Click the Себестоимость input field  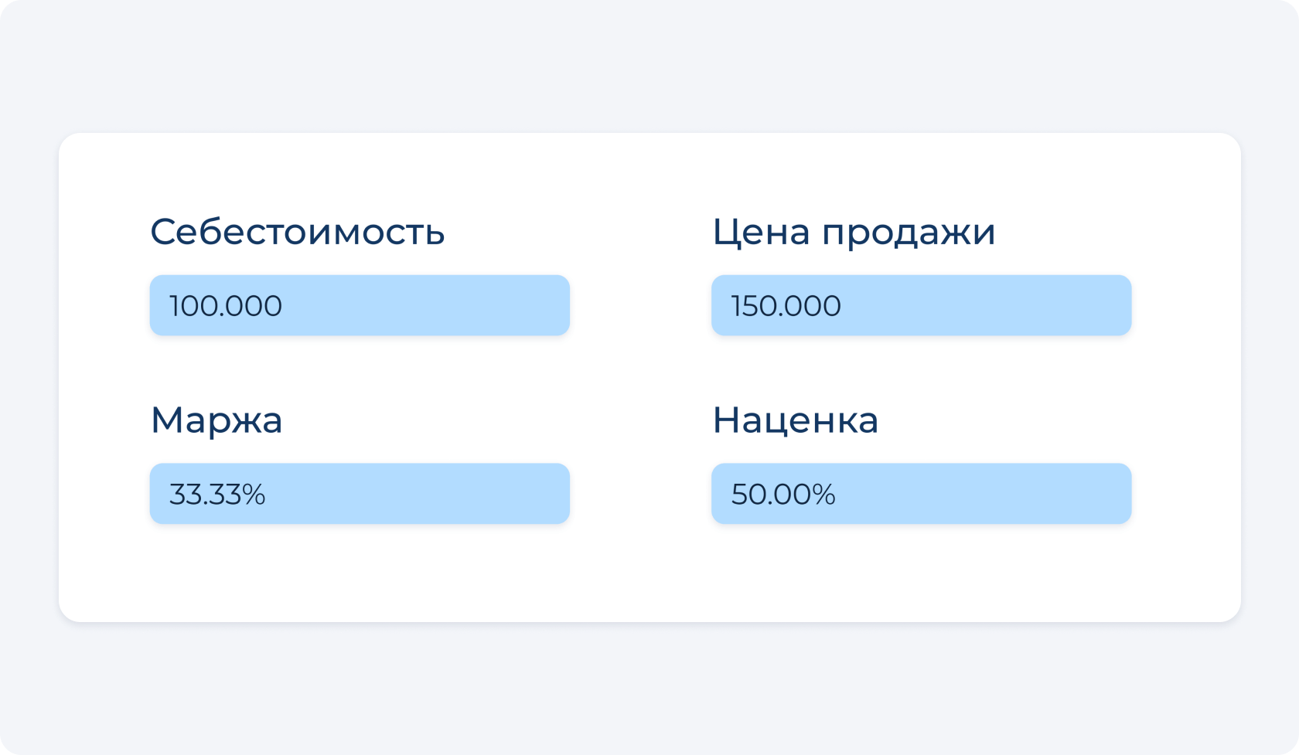360,305
